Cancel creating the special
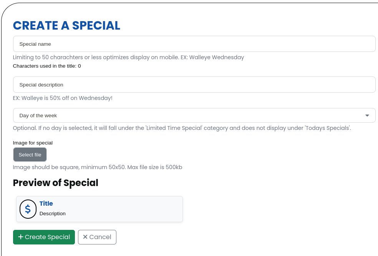This screenshot has height=256, width=378. click(x=97, y=237)
